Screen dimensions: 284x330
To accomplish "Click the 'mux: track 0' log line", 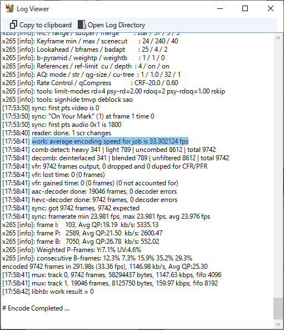I will [x=112, y=275].
